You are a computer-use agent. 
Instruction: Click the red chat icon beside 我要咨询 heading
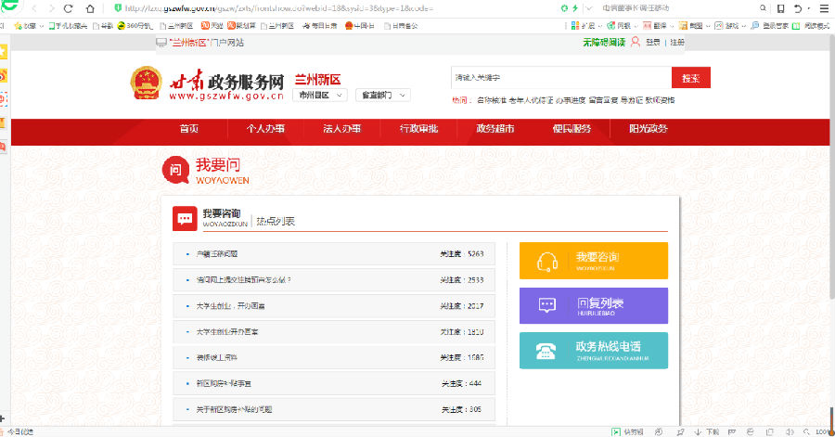click(185, 219)
